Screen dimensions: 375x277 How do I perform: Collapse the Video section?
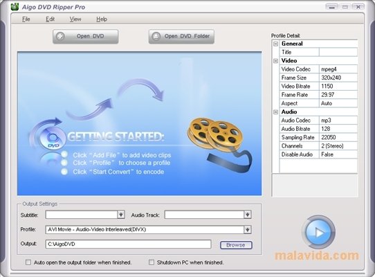coord(276,61)
